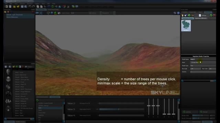Click the wrench tools icon in main toolbar
The height and width of the screenshot is (123, 220).
(68, 6)
